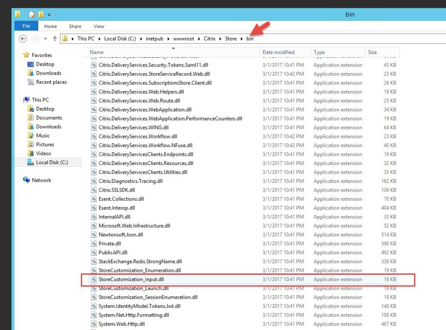Select the StoreCustomization_Input.dll file
This screenshot has height=330, width=446.
[125, 279]
